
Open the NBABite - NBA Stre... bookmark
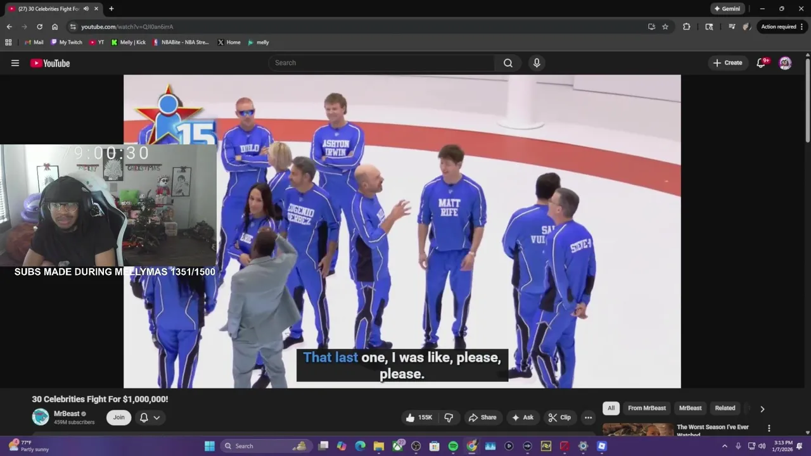(181, 42)
